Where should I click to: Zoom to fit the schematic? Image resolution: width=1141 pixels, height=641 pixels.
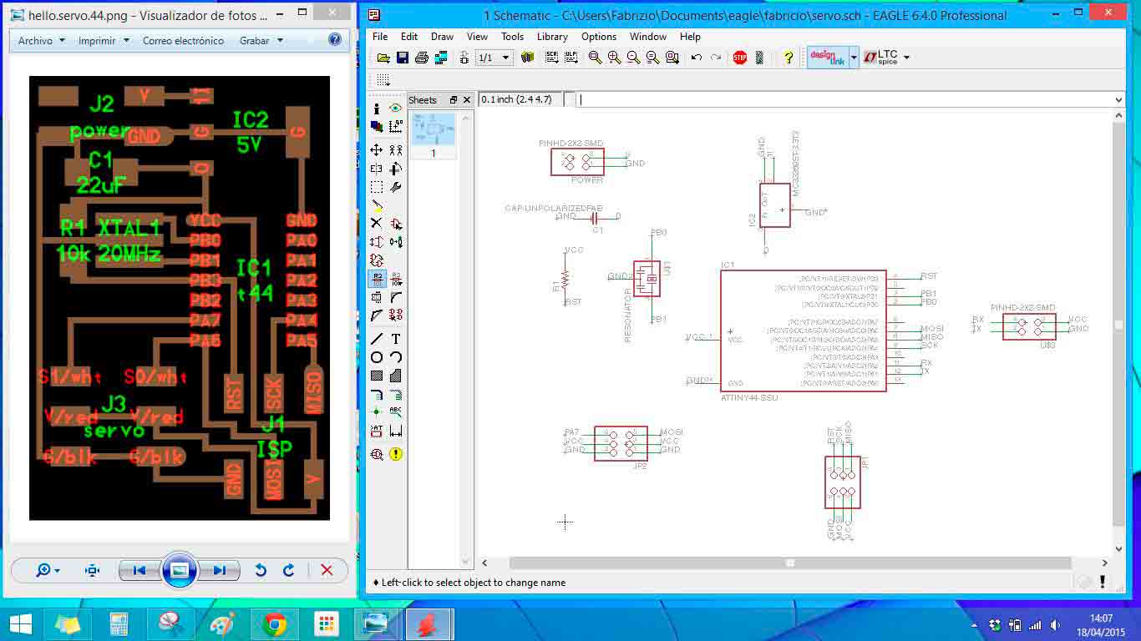[595, 58]
